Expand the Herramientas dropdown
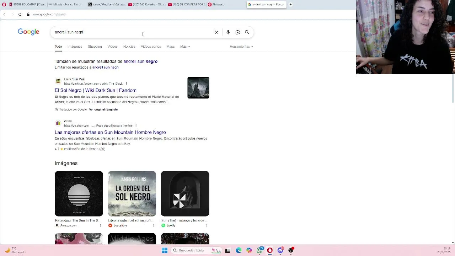The height and width of the screenshot is (256, 455). point(241,47)
